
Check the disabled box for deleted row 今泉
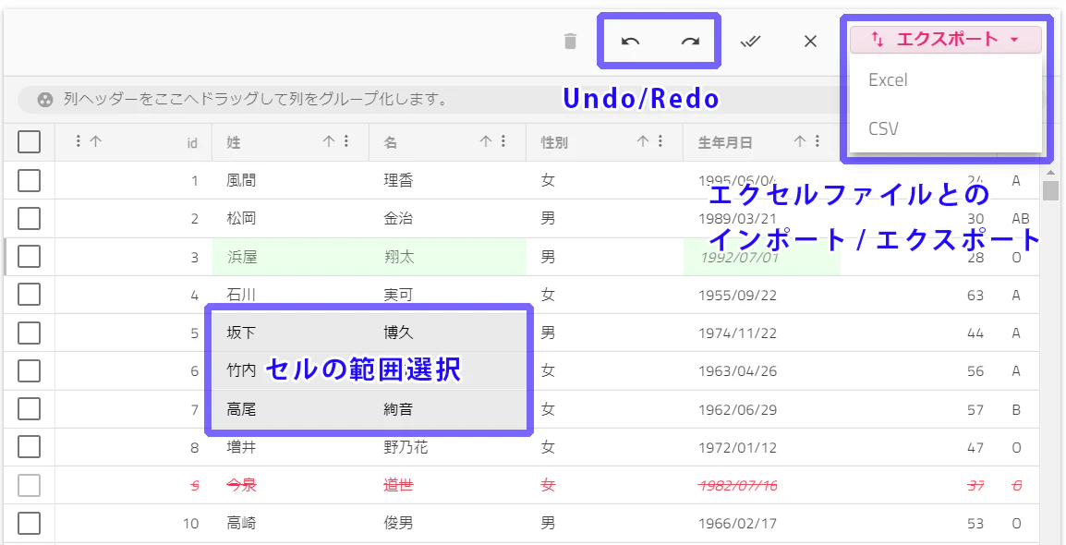tap(29, 485)
